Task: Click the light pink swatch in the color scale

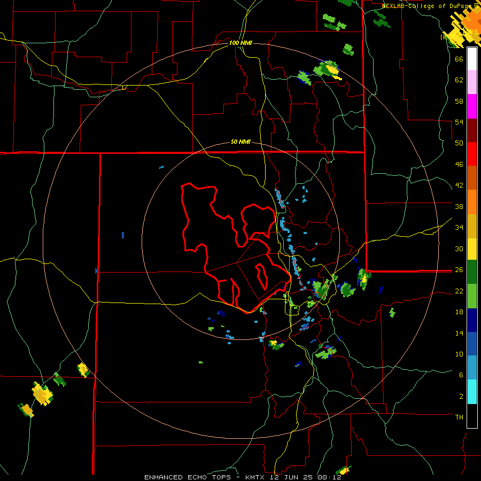Action: pyautogui.click(x=472, y=82)
